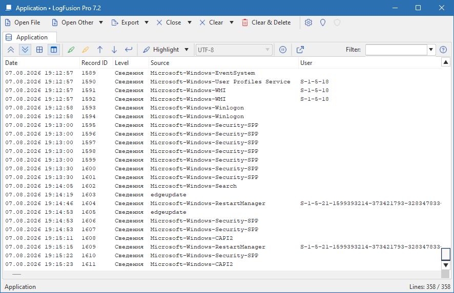
Task: Click the Highlight button
Action: tap(161, 50)
